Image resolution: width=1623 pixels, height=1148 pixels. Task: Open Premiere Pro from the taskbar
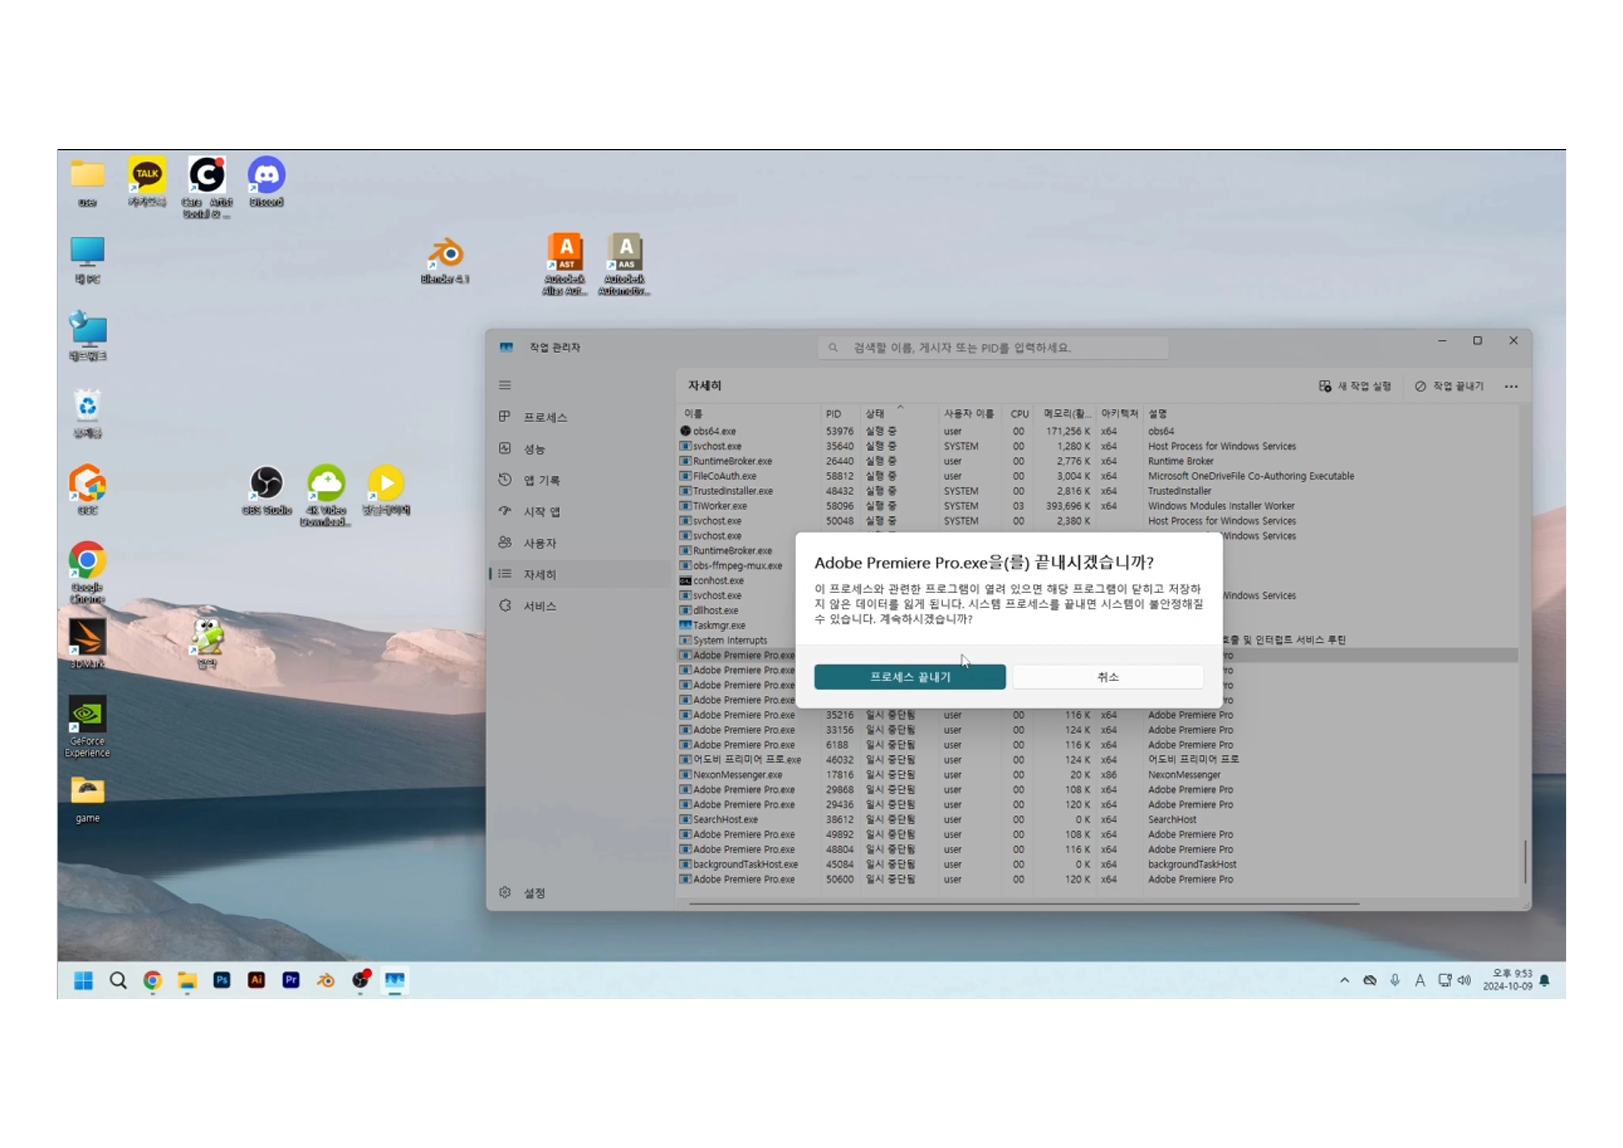tap(291, 980)
